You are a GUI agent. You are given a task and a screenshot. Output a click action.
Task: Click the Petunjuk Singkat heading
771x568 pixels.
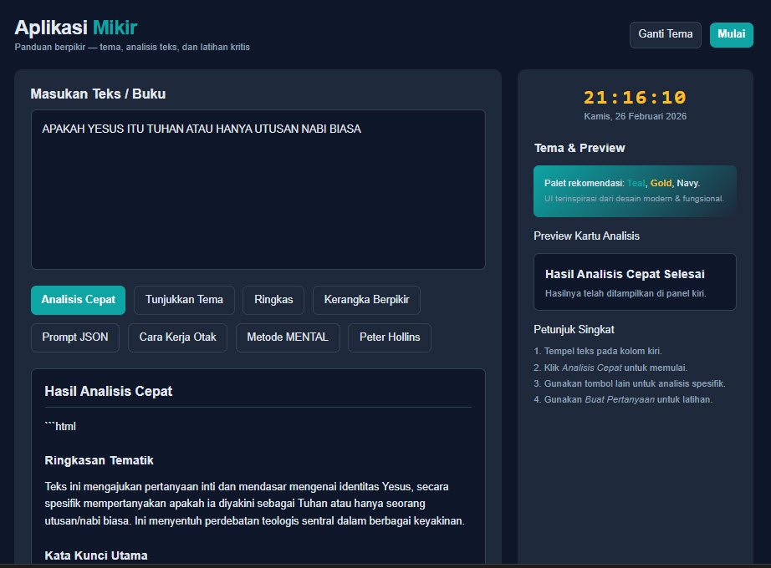tap(574, 330)
